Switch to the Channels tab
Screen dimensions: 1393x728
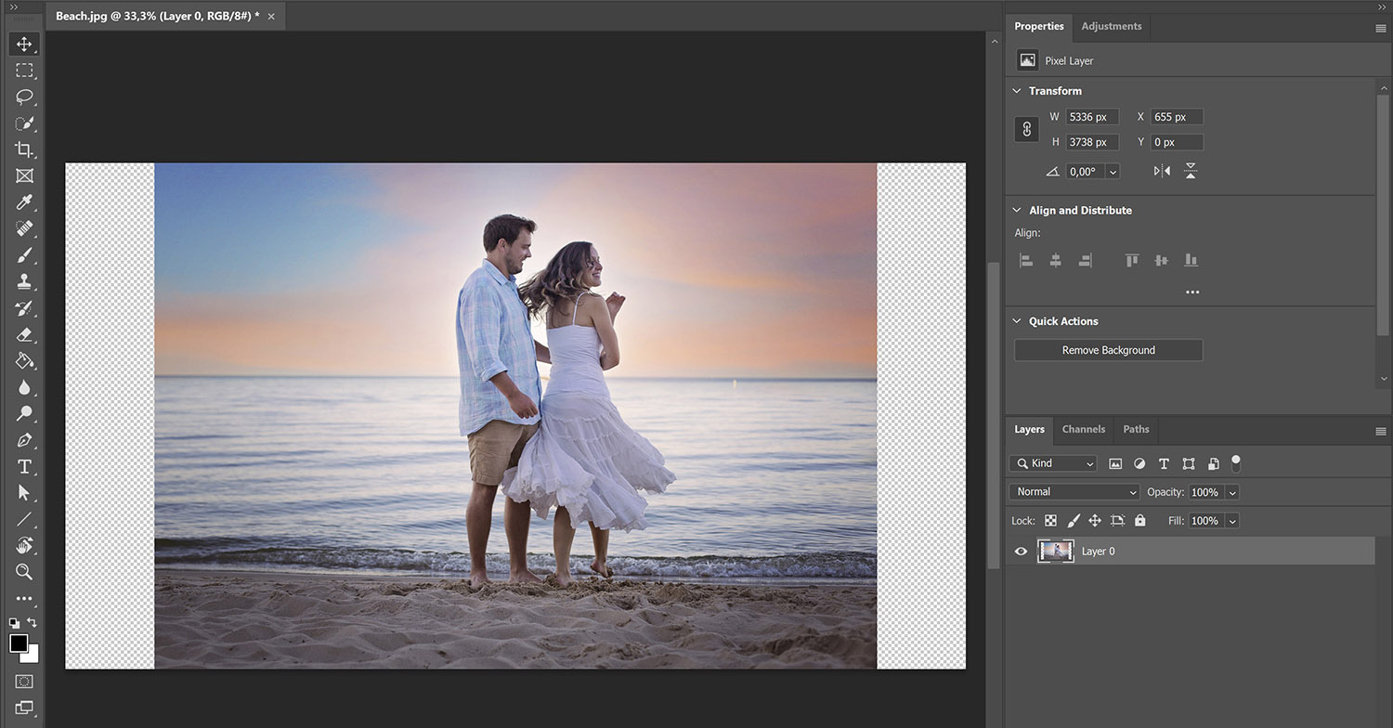click(1083, 429)
